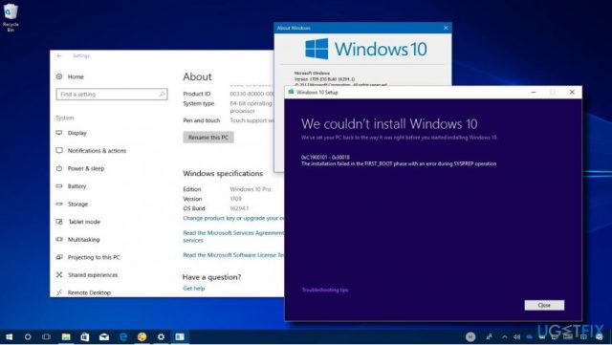Minimize the Windows 10 Setup window
Image resolution: width=612 pixels, height=345 pixels.
coord(534,92)
